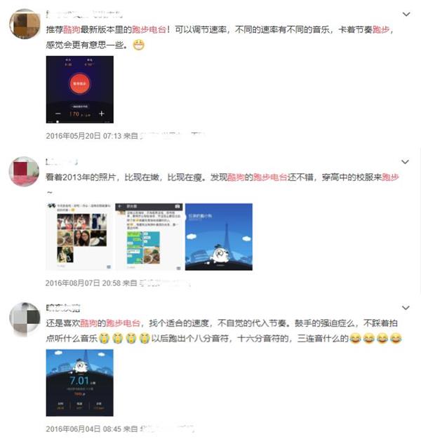The height and width of the screenshot is (439, 421).
Task: Open timestamp 2016年05月20日 07:13 link
Action: point(83,136)
